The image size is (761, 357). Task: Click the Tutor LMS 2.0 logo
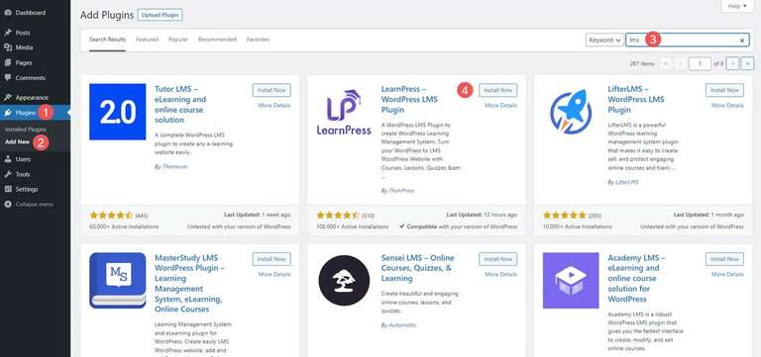118,112
